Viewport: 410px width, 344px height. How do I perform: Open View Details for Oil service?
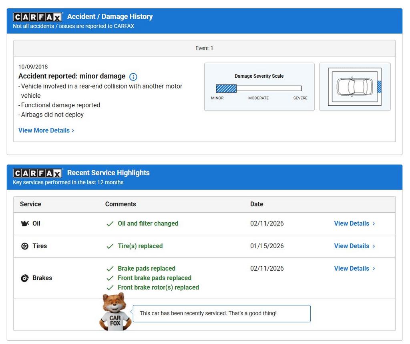[x=354, y=223]
